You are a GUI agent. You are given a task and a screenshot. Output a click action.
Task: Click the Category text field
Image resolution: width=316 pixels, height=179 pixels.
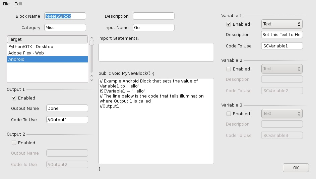tap(65, 27)
